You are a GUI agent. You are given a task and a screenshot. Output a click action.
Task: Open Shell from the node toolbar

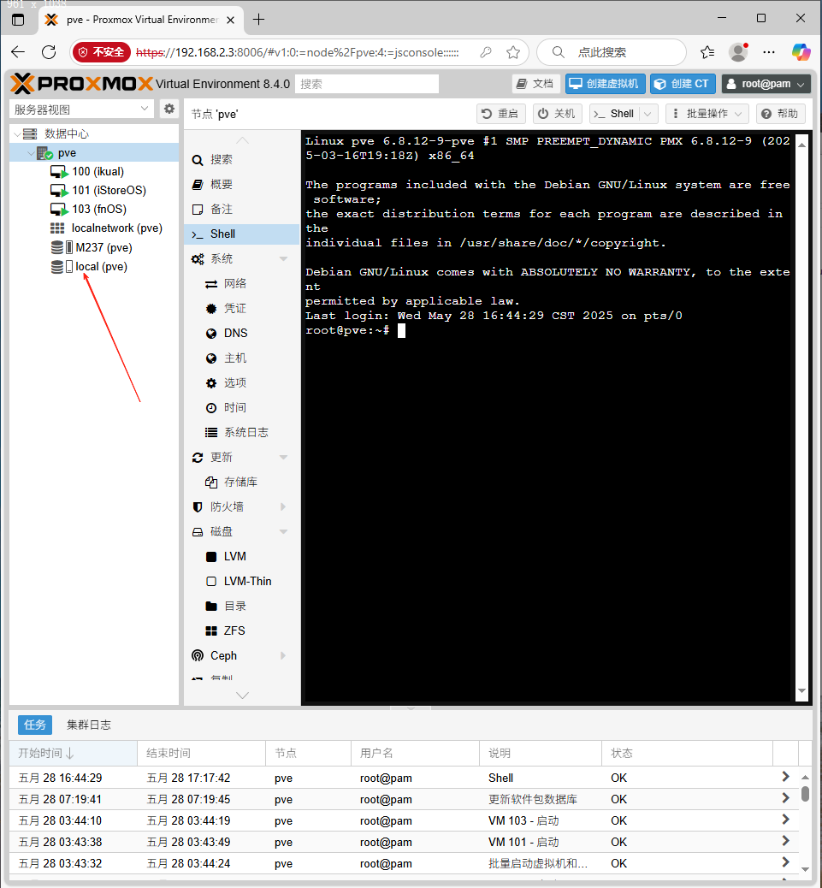pyautogui.click(x=615, y=114)
